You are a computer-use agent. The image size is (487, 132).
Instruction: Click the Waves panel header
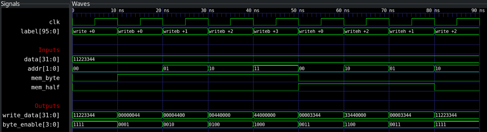81,4
